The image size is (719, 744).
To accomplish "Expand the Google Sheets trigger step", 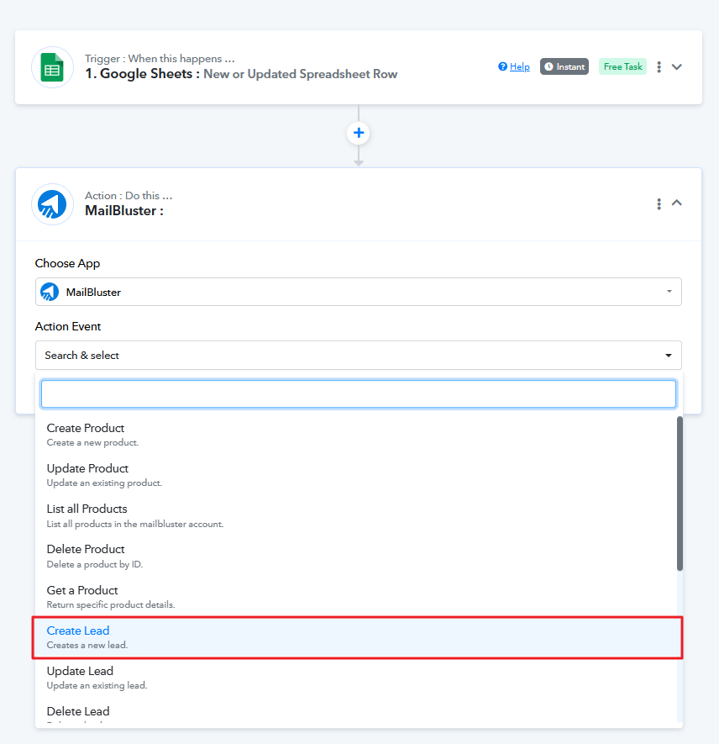I will [677, 67].
